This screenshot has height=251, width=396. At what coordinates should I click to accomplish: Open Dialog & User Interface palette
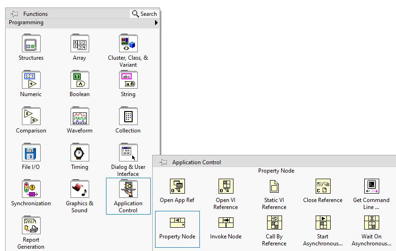[128, 153]
